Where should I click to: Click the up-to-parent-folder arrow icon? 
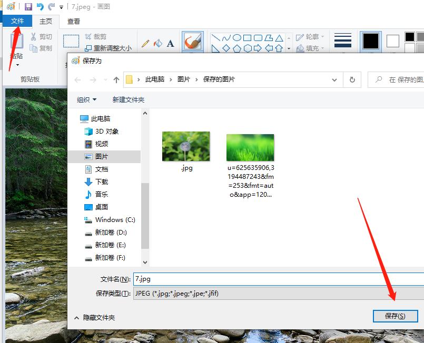(x=115, y=79)
